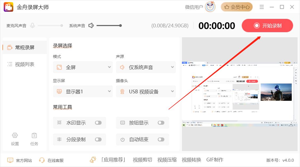The image size is (300, 167).
Task: Open the 摄像头 dropdown showing USB 视频设备
Action: pos(146,91)
